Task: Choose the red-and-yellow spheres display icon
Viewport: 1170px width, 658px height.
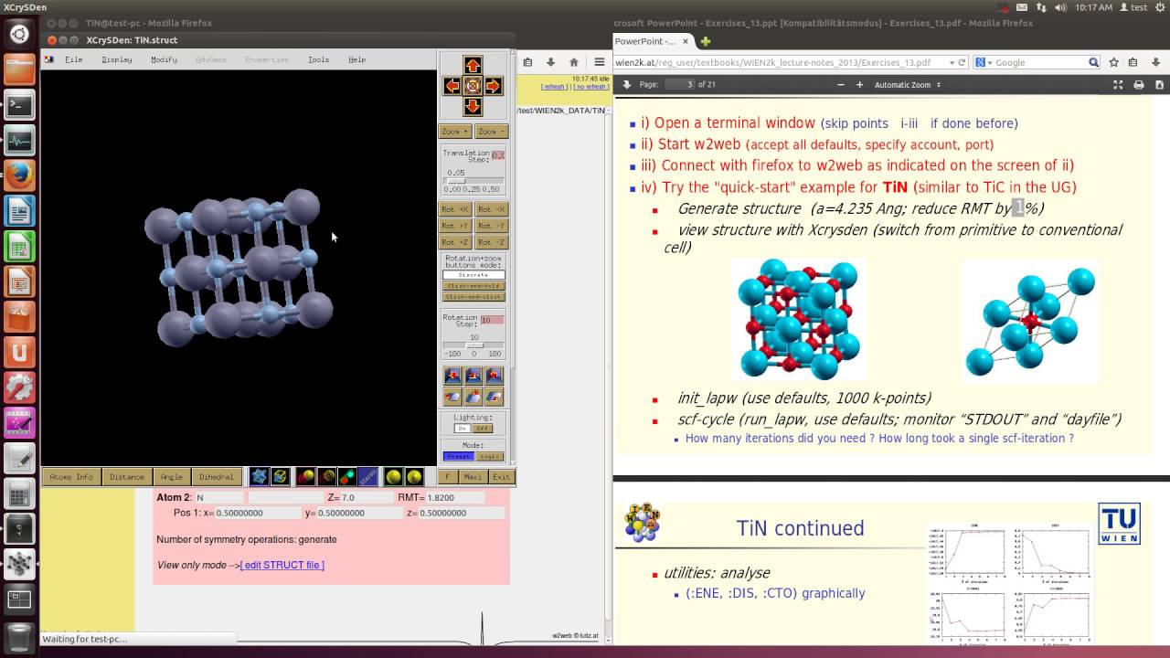Action: (x=306, y=476)
